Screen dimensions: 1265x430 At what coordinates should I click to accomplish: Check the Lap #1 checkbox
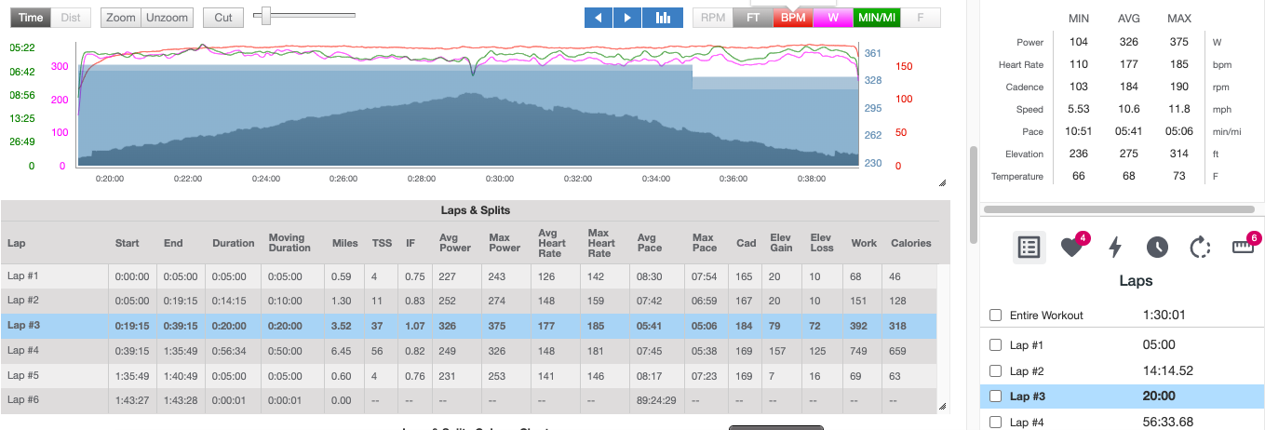coord(995,345)
